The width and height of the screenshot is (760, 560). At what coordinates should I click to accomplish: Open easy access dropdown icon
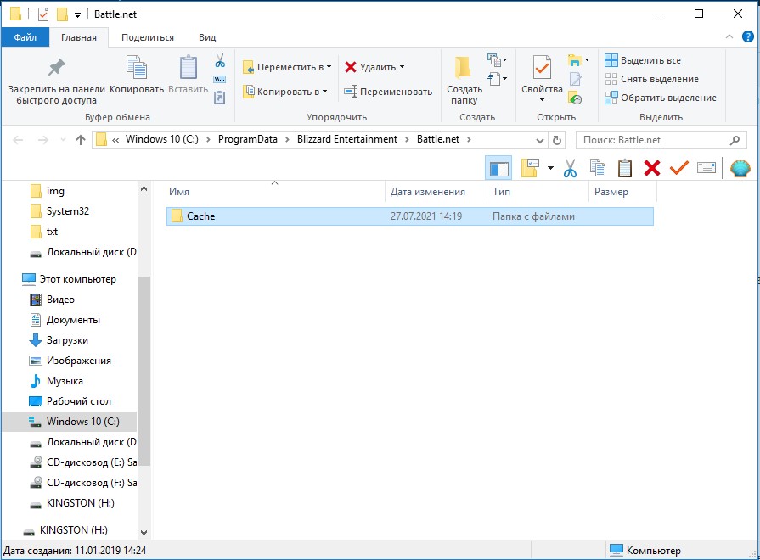click(497, 78)
